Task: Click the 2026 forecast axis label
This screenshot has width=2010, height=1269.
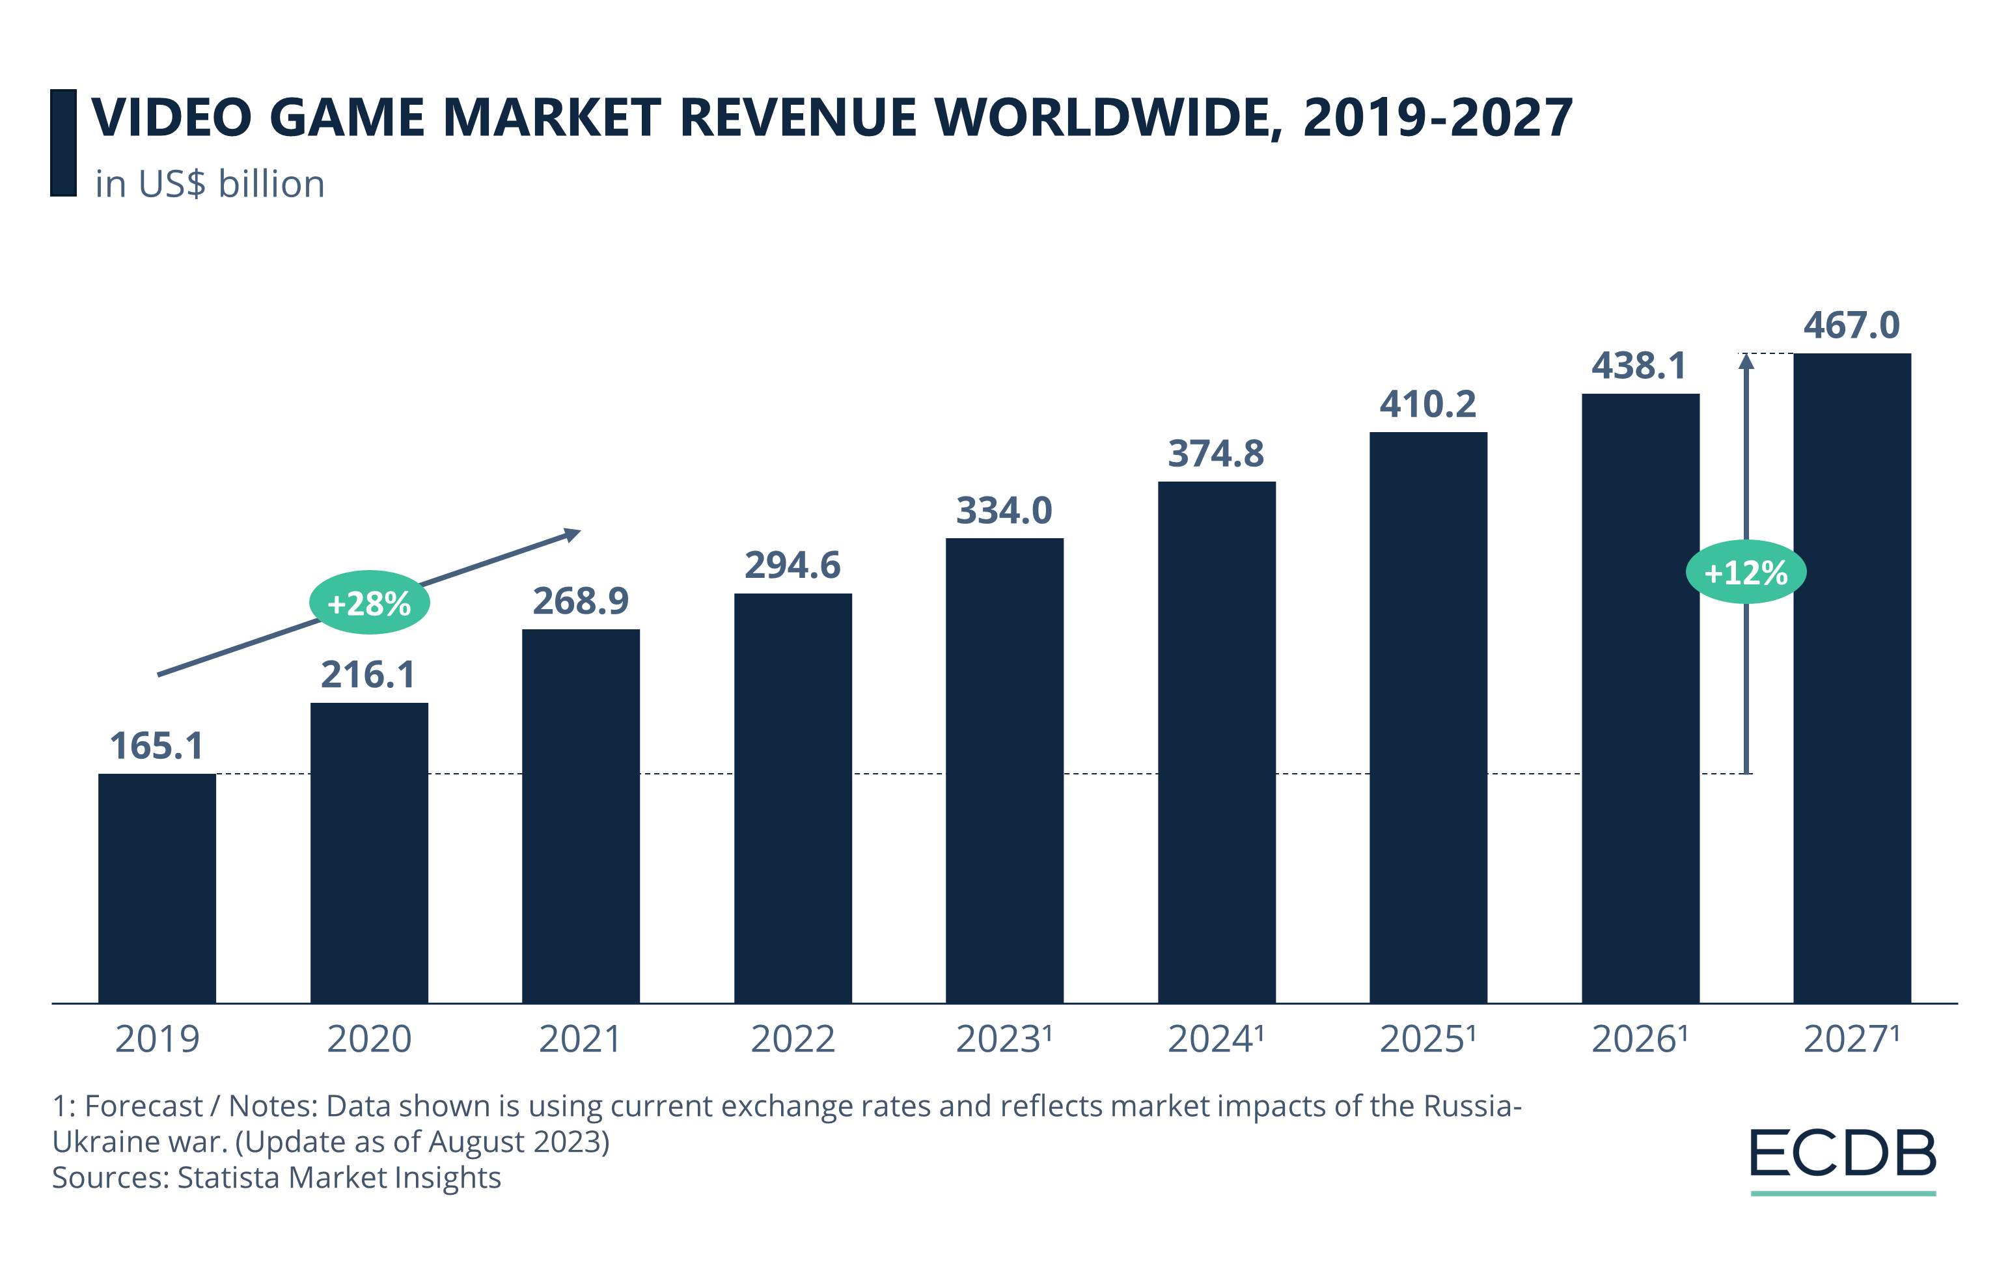Action: [1640, 1039]
